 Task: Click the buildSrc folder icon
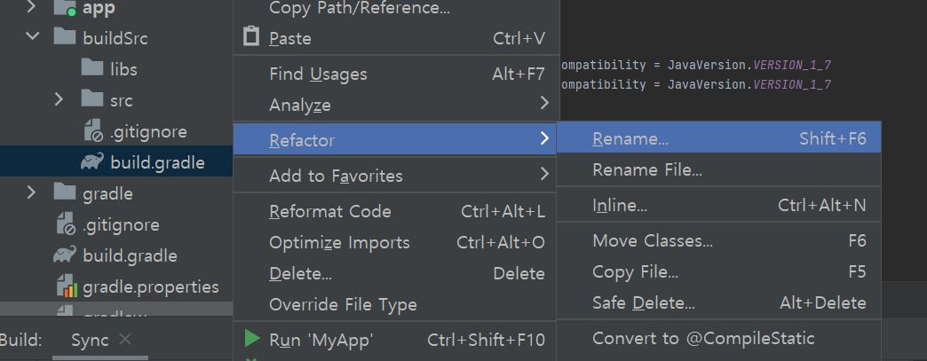(65, 37)
